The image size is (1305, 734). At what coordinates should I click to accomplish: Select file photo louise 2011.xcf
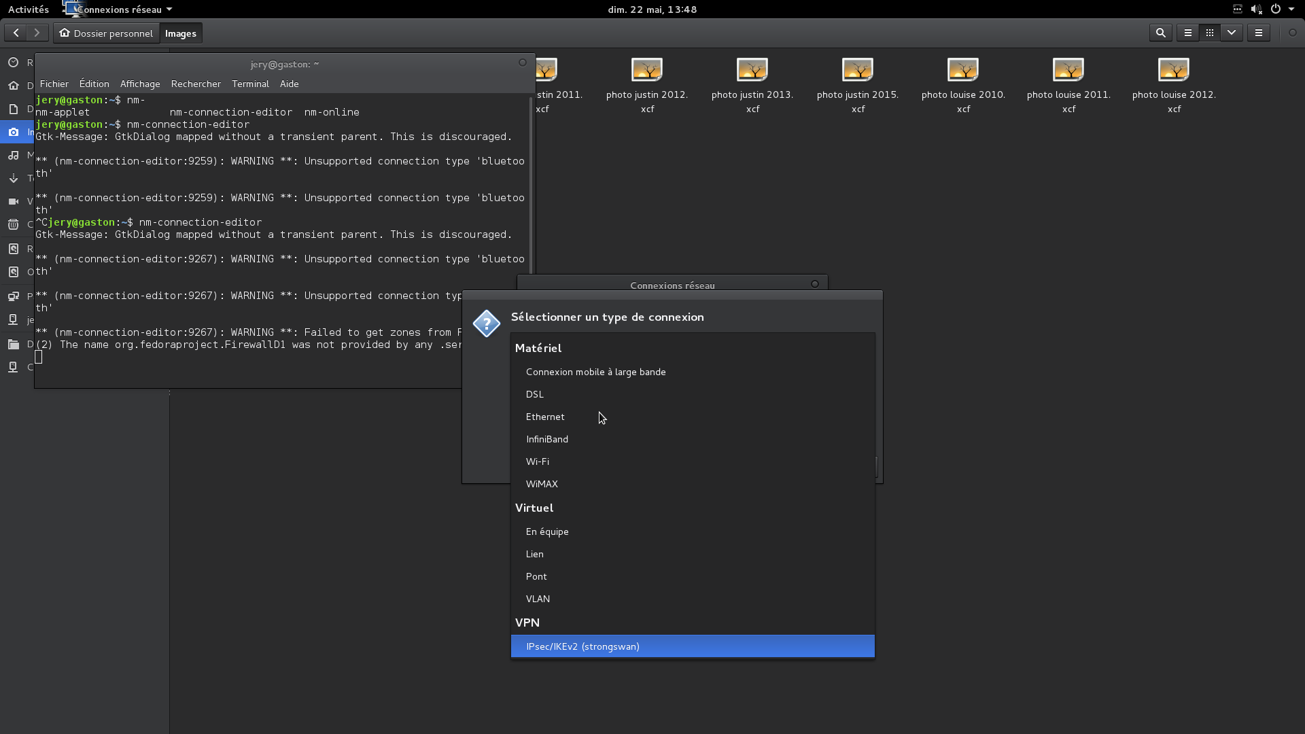1068,85
